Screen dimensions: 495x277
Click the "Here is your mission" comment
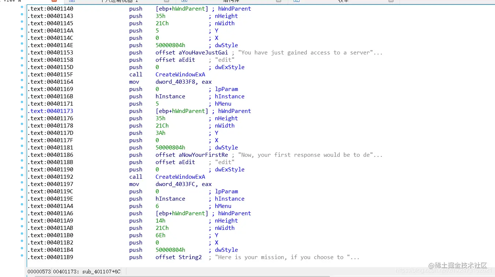287,257
